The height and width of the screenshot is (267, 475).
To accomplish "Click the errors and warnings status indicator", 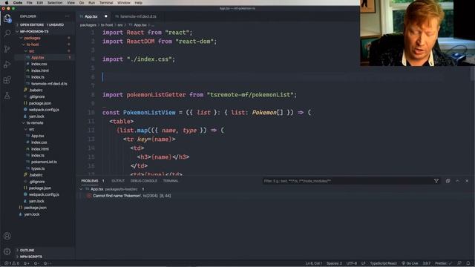I will (x=12, y=263).
